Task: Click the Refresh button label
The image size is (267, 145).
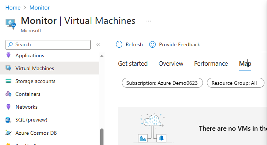Action: (134, 44)
